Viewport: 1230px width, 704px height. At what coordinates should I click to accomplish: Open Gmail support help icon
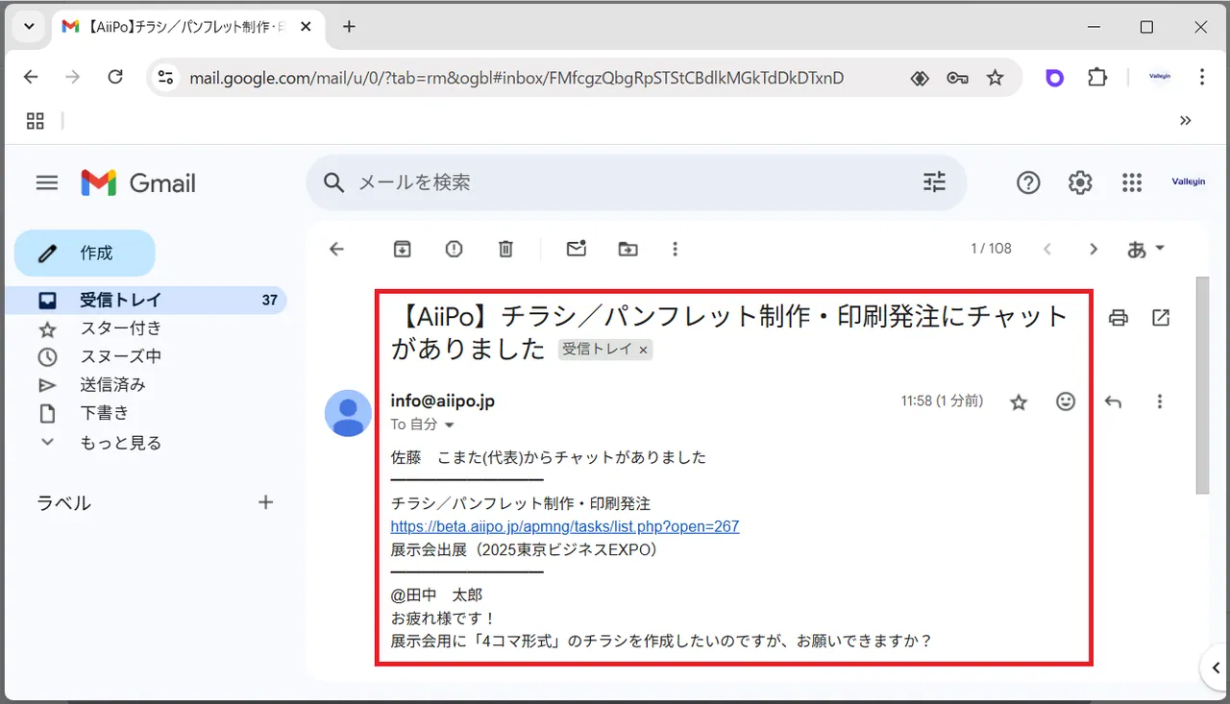[x=1028, y=182]
